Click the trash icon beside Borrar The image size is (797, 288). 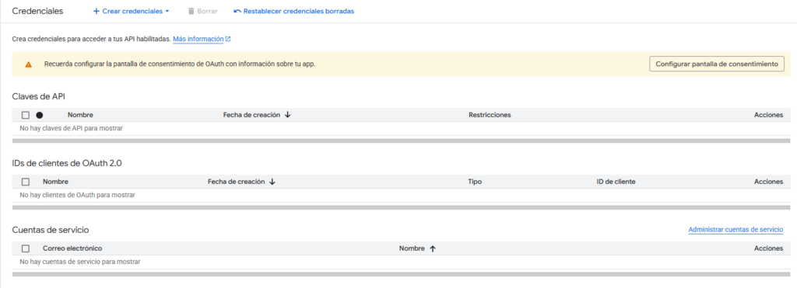coord(191,11)
